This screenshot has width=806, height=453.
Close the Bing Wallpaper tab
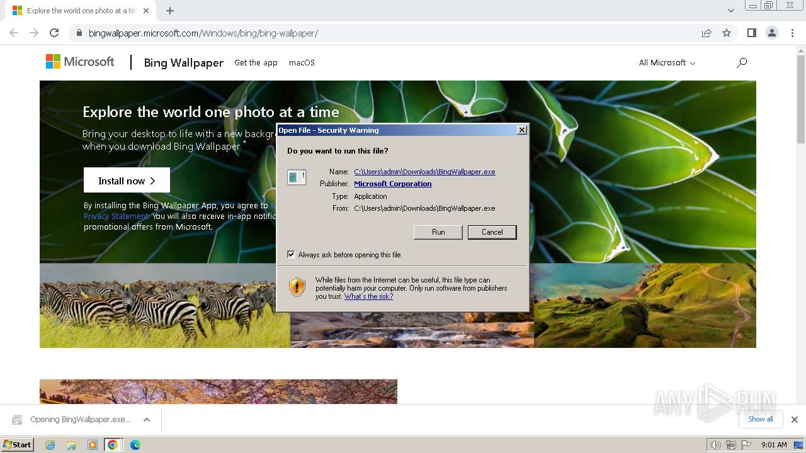[x=147, y=11]
